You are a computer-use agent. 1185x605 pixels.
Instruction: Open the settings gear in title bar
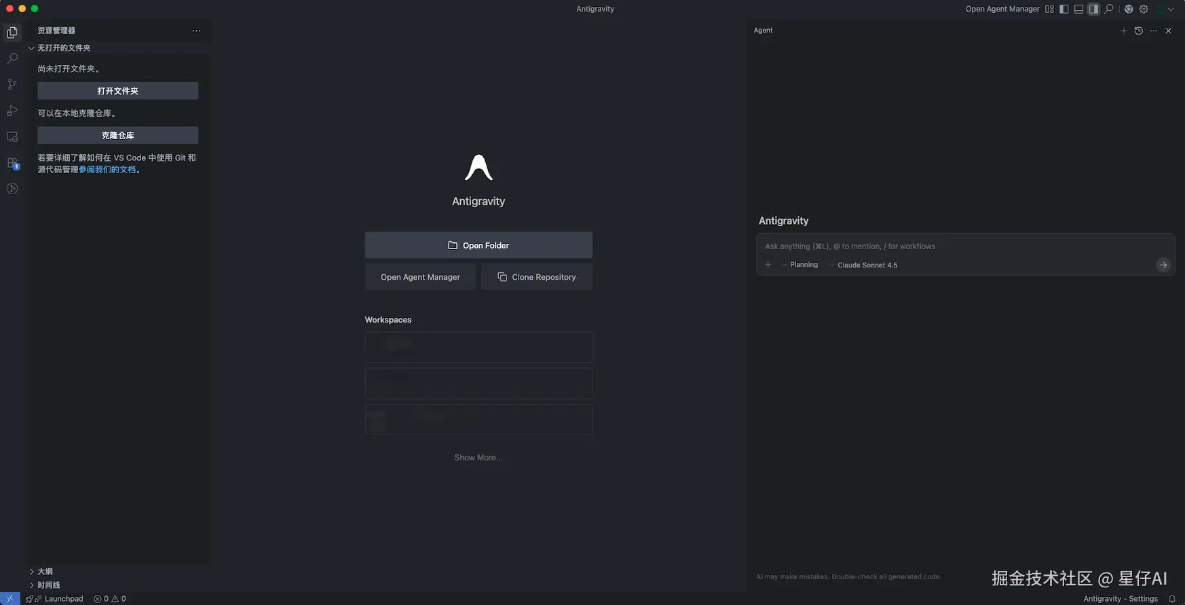[1144, 10]
